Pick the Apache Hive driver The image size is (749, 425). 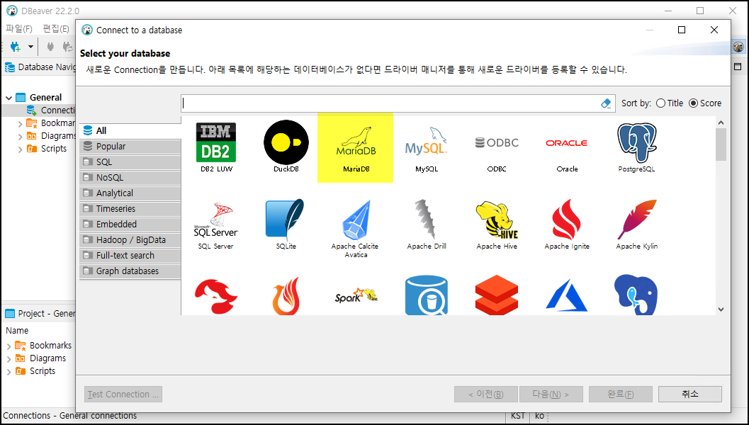[497, 225]
